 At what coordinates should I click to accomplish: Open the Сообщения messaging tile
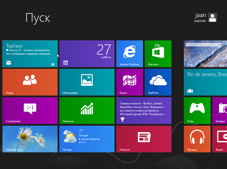click(x=30, y=111)
